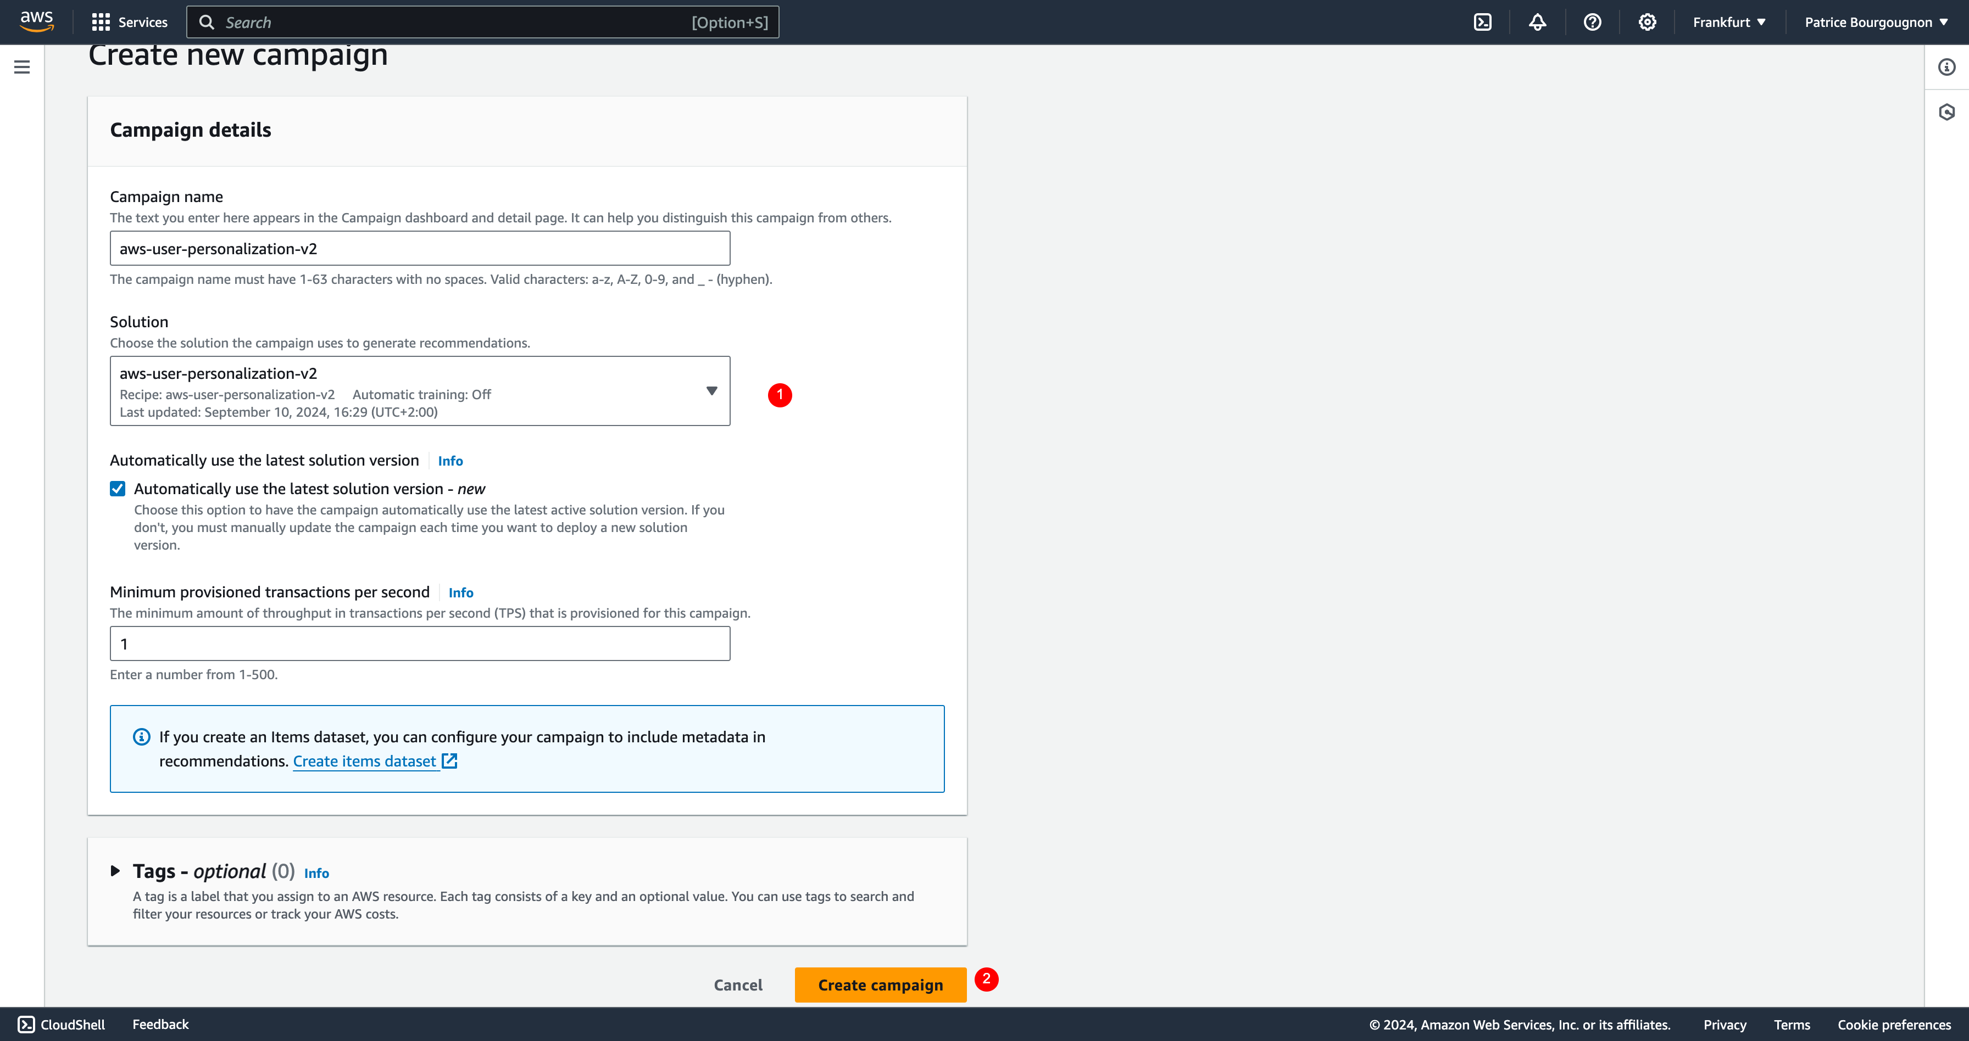
Task: Open the Terms footer link
Action: click(1792, 1025)
